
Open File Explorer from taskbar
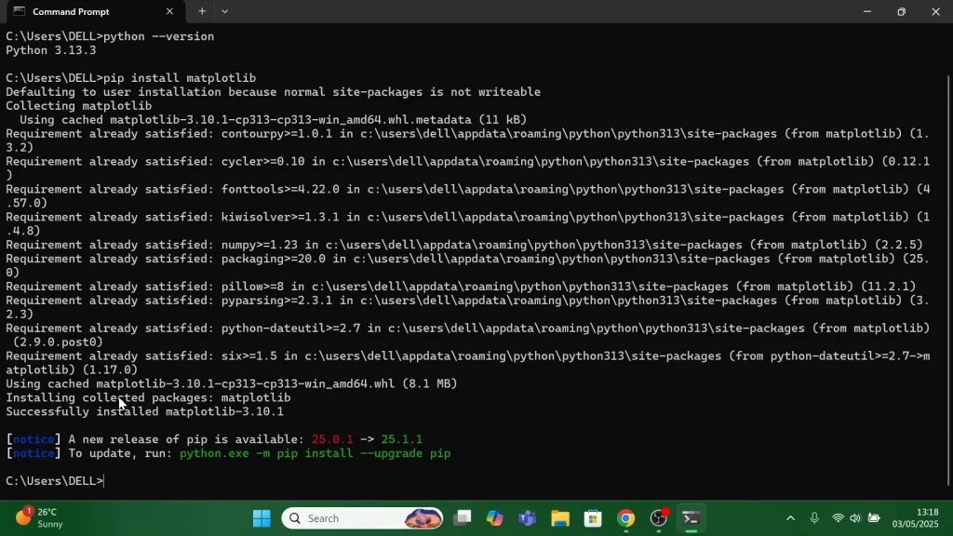[560, 518]
